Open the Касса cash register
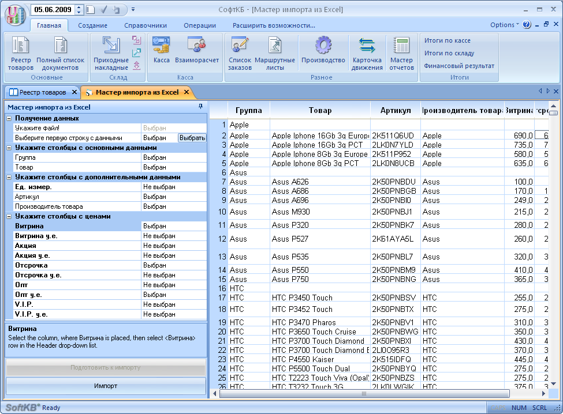This screenshot has width=563, height=414. coord(161,50)
